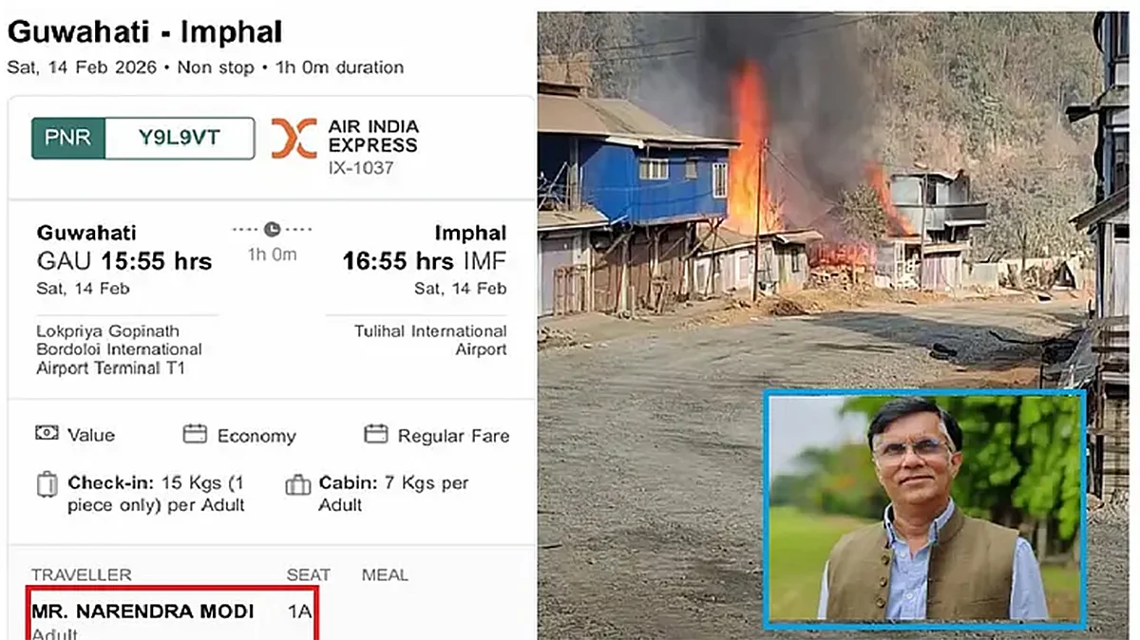Click the MEAL column header
Viewport: 1140px width, 640px height.
[x=385, y=574]
